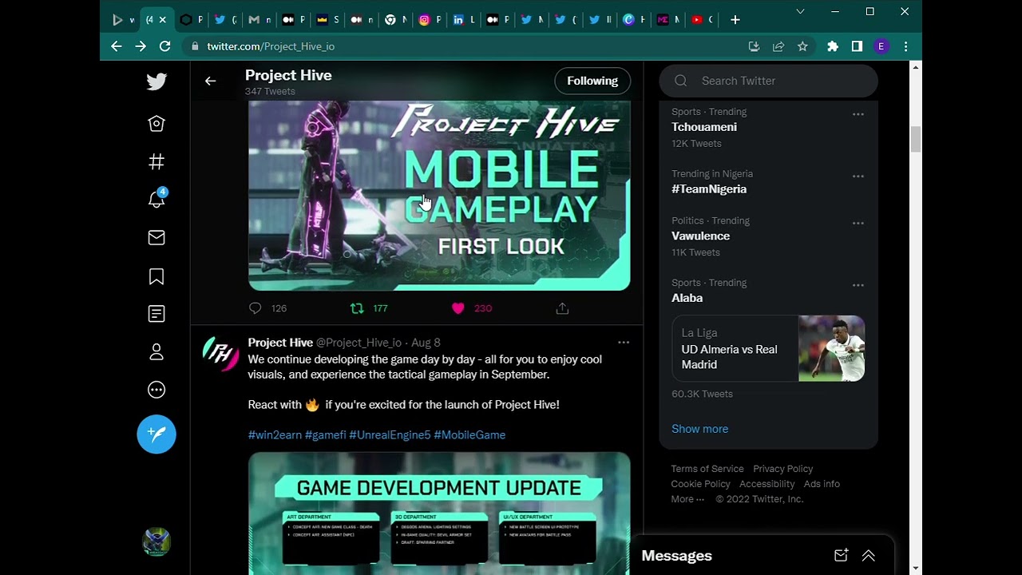Toggle Following state for Project Hive
Image resolution: width=1022 pixels, height=575 pixels.
pos(592,81)
